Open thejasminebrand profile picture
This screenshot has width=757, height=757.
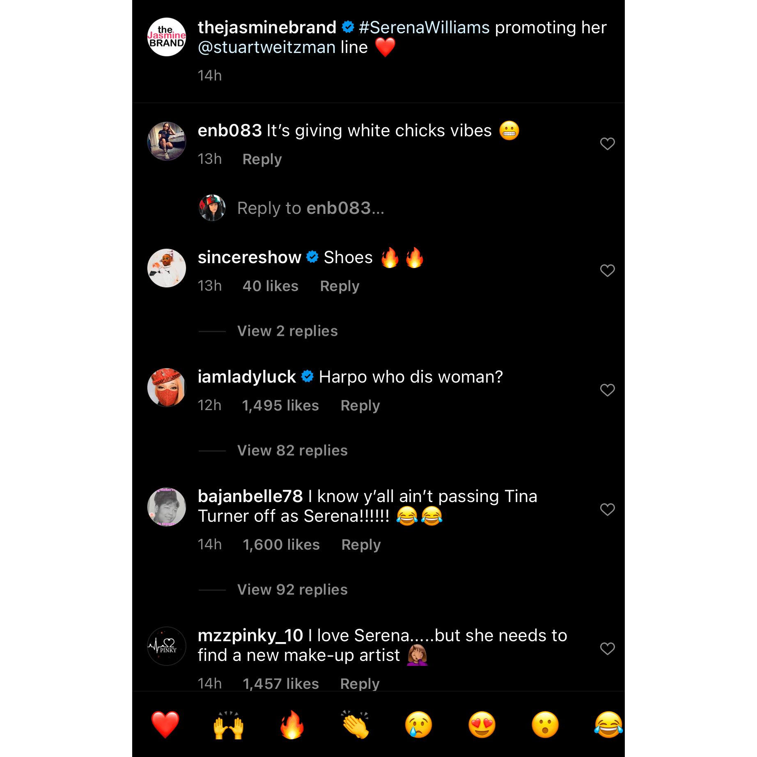[167, 37]
